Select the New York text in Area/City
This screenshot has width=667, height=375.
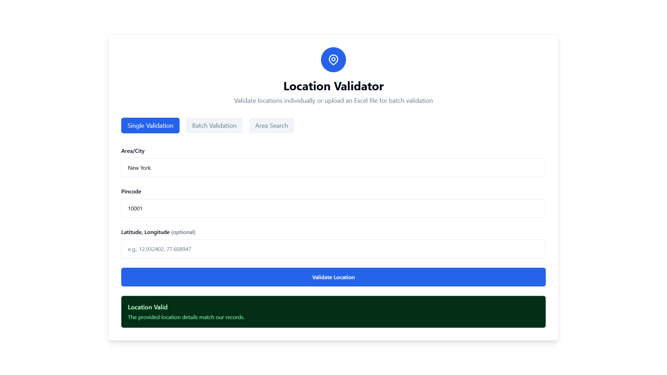[x=139, y=168]
